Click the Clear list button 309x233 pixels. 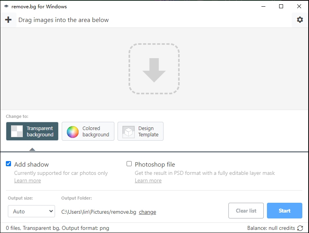[x=246, y=211]
